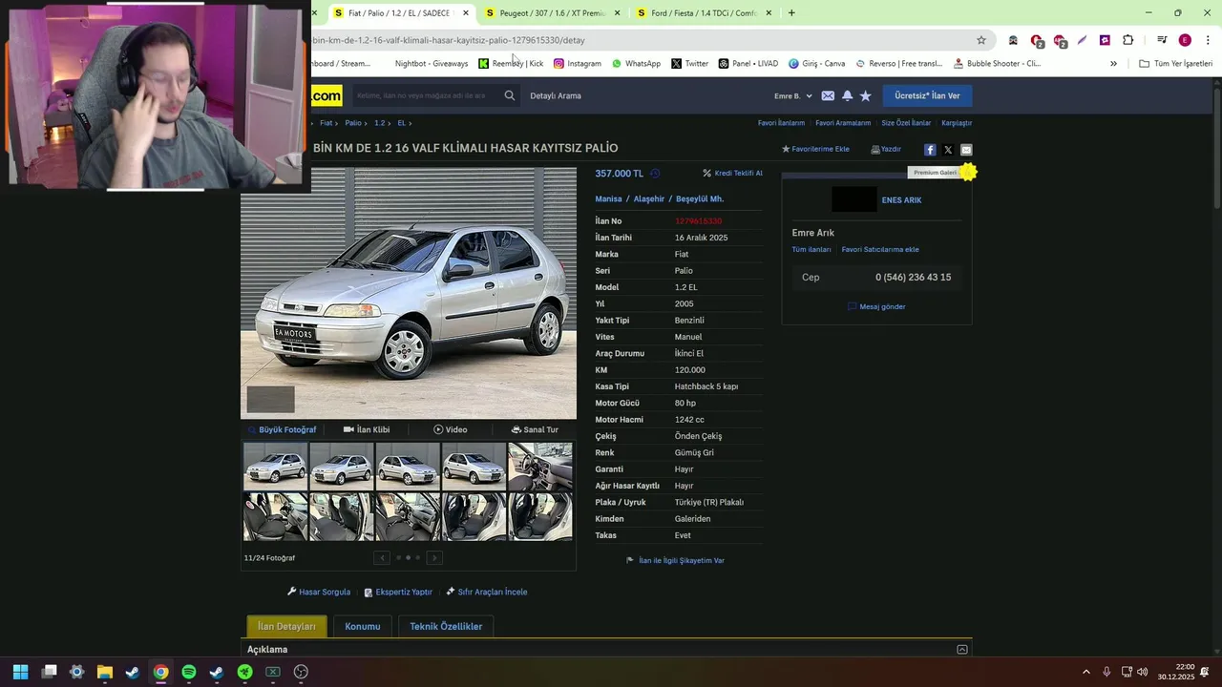The width and height of the screenshot is (1222, 687).
Task: Click the site search input field
Action: pos(425,95)
